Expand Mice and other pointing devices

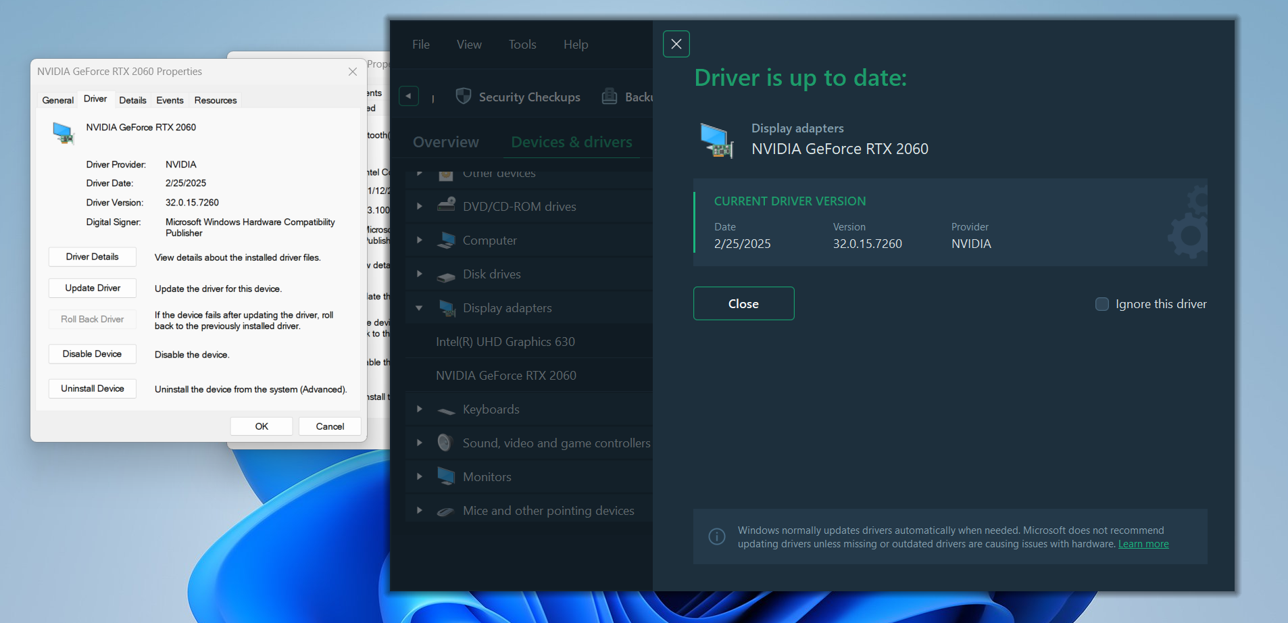pyautogui.click(x=419, y=511)
